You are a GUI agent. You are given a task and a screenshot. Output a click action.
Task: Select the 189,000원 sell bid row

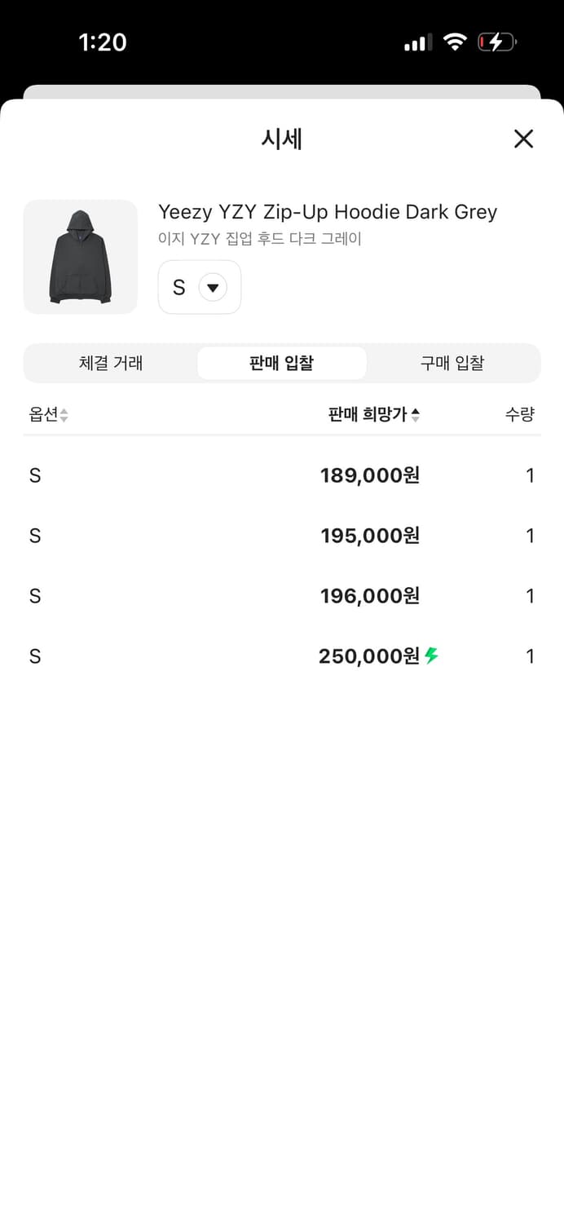(x=281, y=475)
